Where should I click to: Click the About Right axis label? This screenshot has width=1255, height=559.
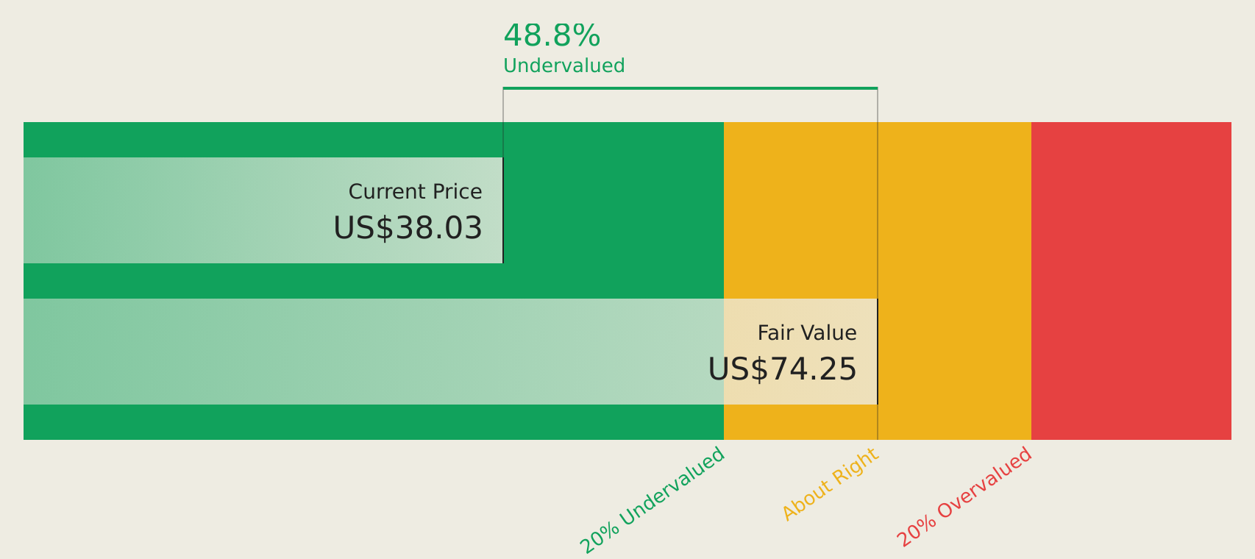click(831, 484)
